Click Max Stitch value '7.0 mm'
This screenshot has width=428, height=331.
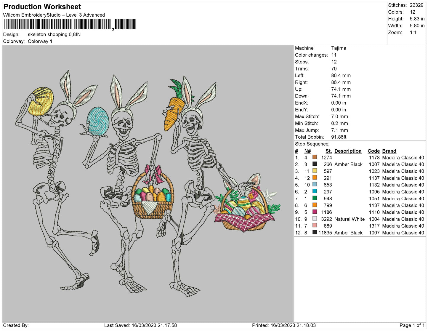click(x=339, y=116)
